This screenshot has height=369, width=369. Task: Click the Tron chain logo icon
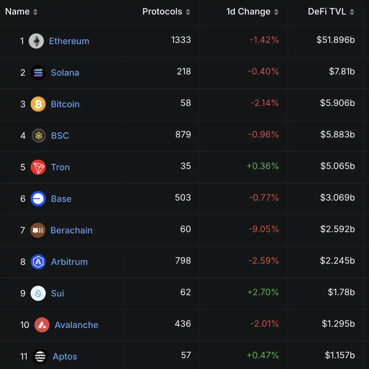click(x=38, y=167)
